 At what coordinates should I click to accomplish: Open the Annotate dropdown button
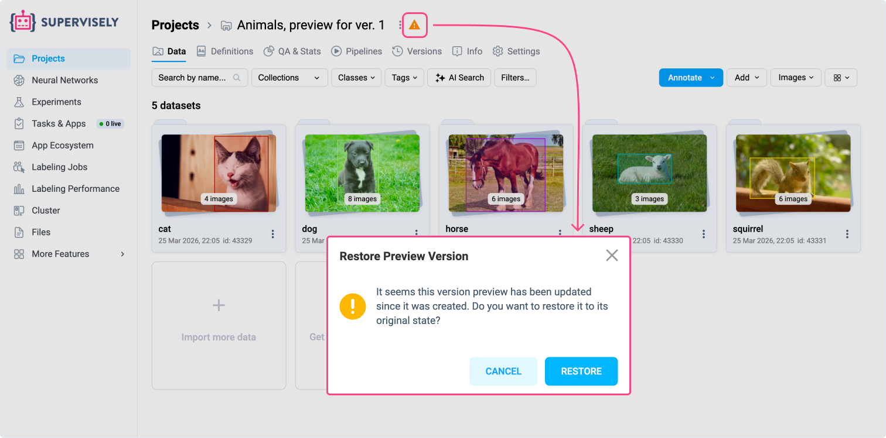coord(690,77)
